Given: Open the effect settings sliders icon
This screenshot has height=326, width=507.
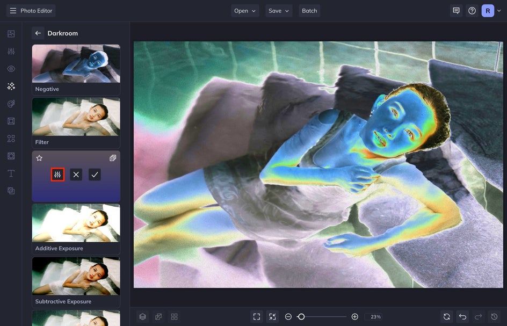Looking at the screenshot, I should (57, 175).
